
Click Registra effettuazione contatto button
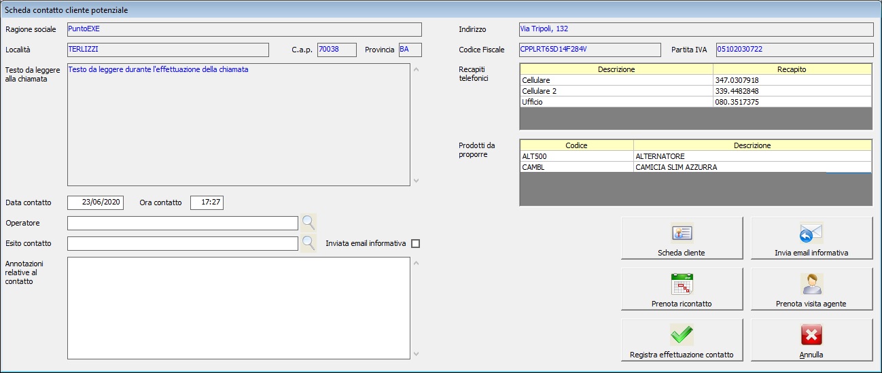(x=682, y=340)
